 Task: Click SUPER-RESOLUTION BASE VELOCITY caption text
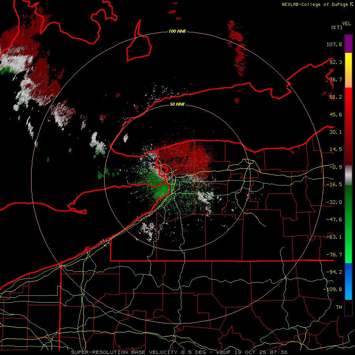125,352
